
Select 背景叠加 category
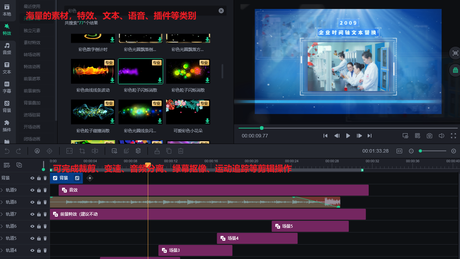pos(32,103)
